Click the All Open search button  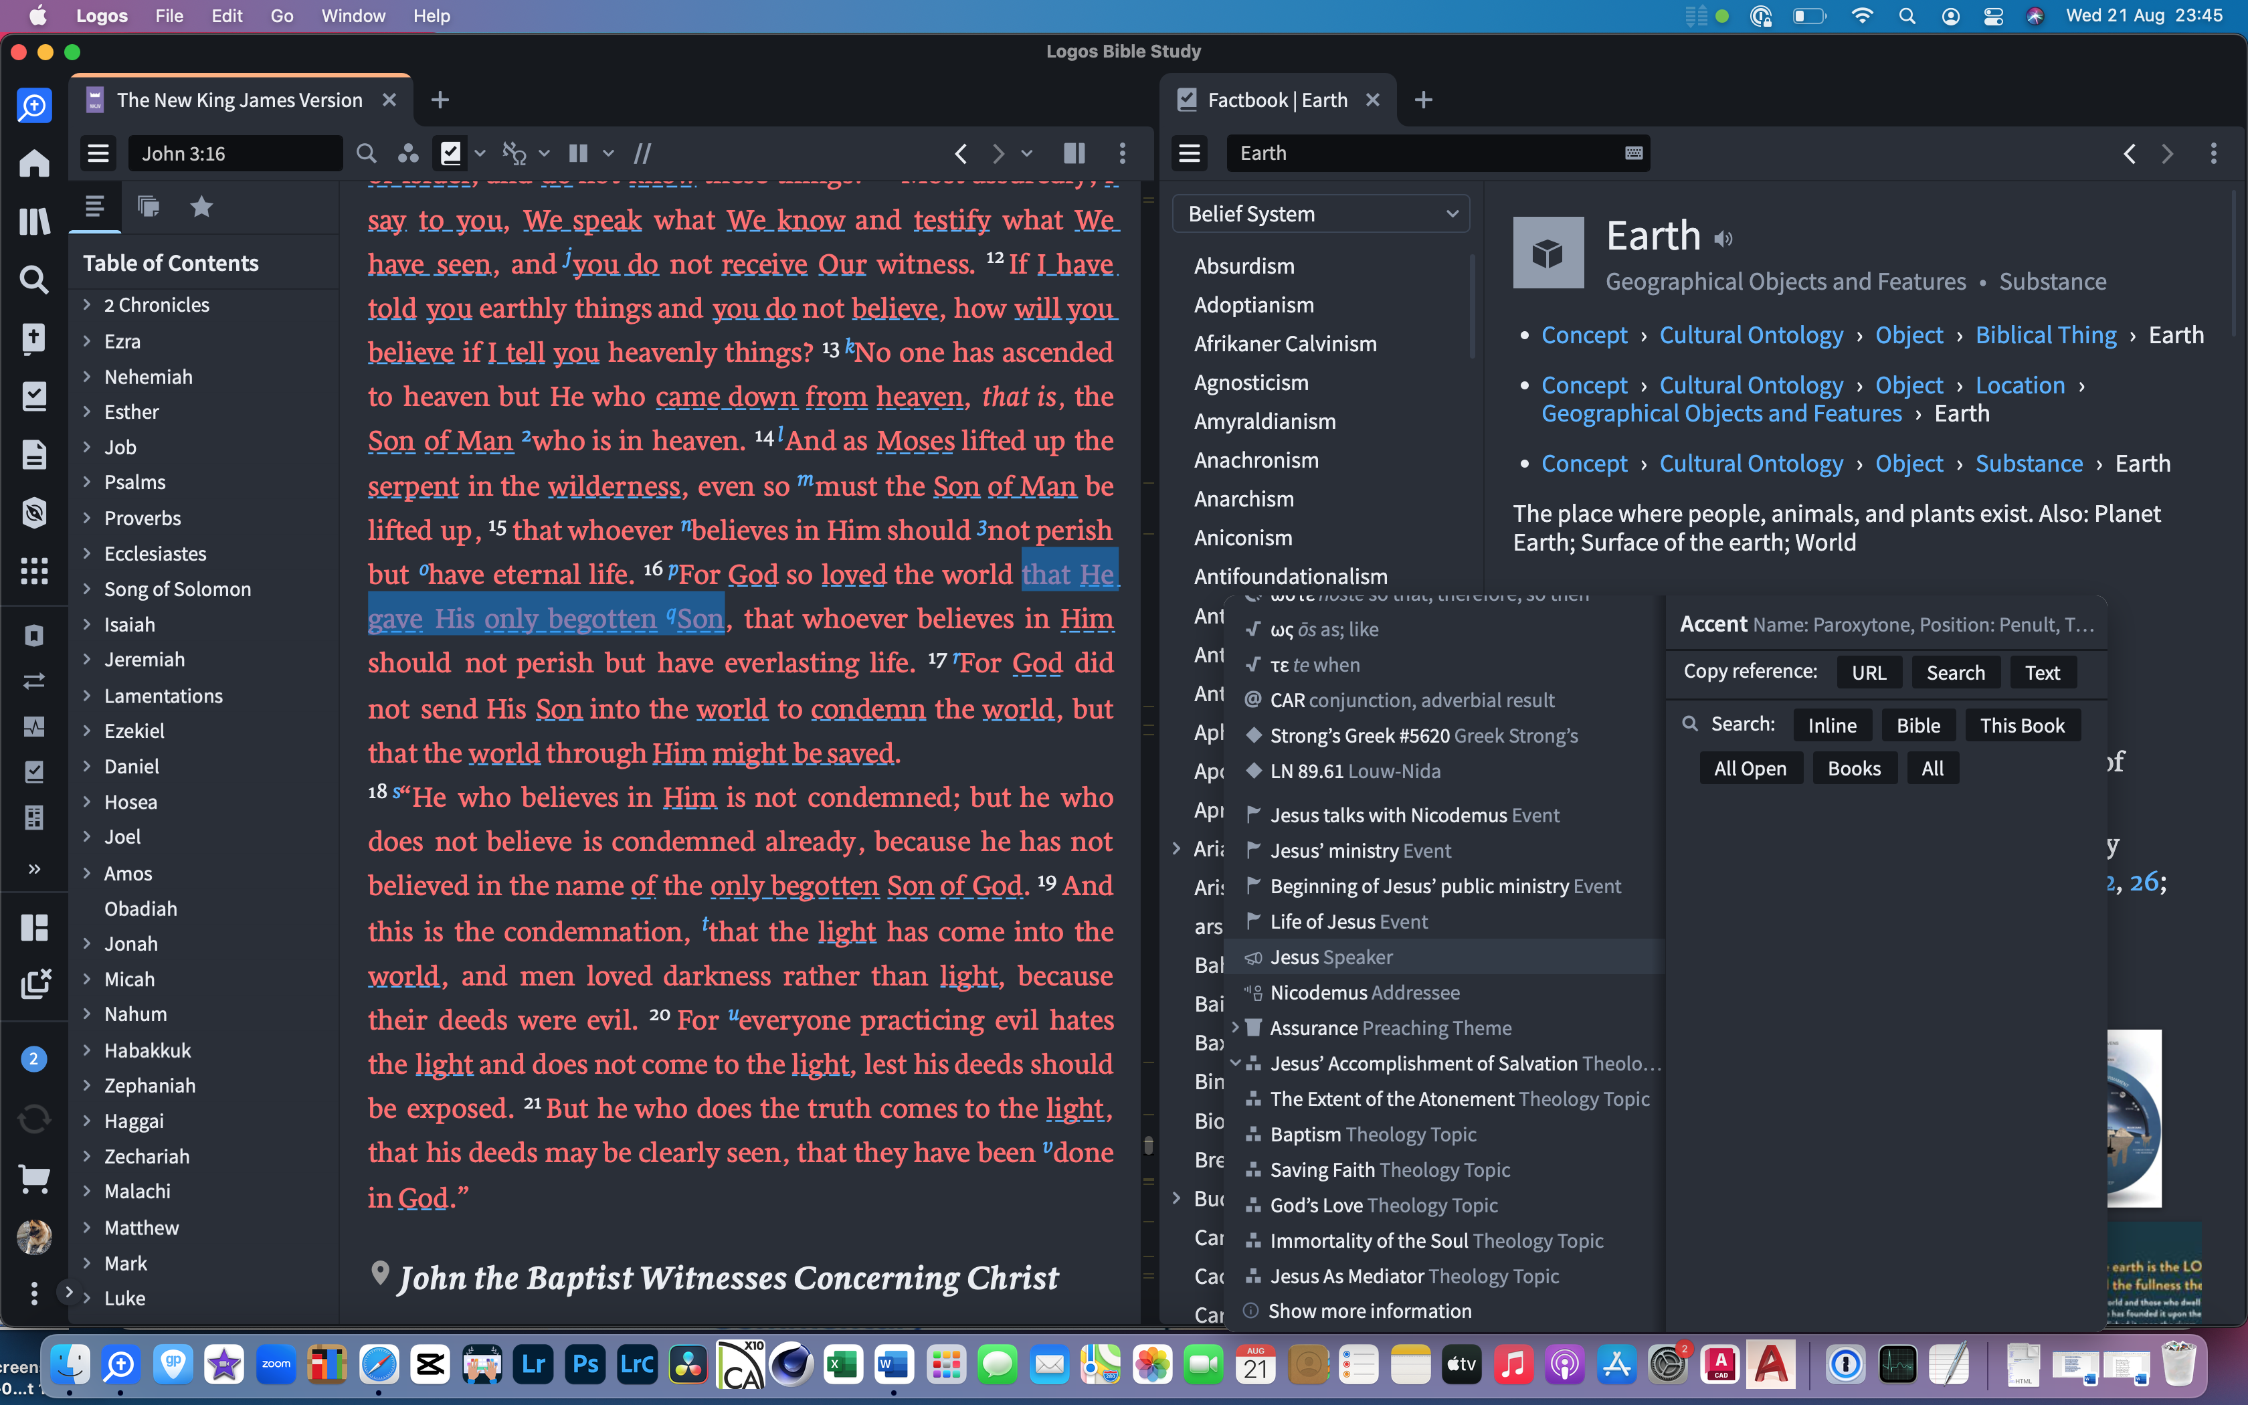pos(1750,769)
